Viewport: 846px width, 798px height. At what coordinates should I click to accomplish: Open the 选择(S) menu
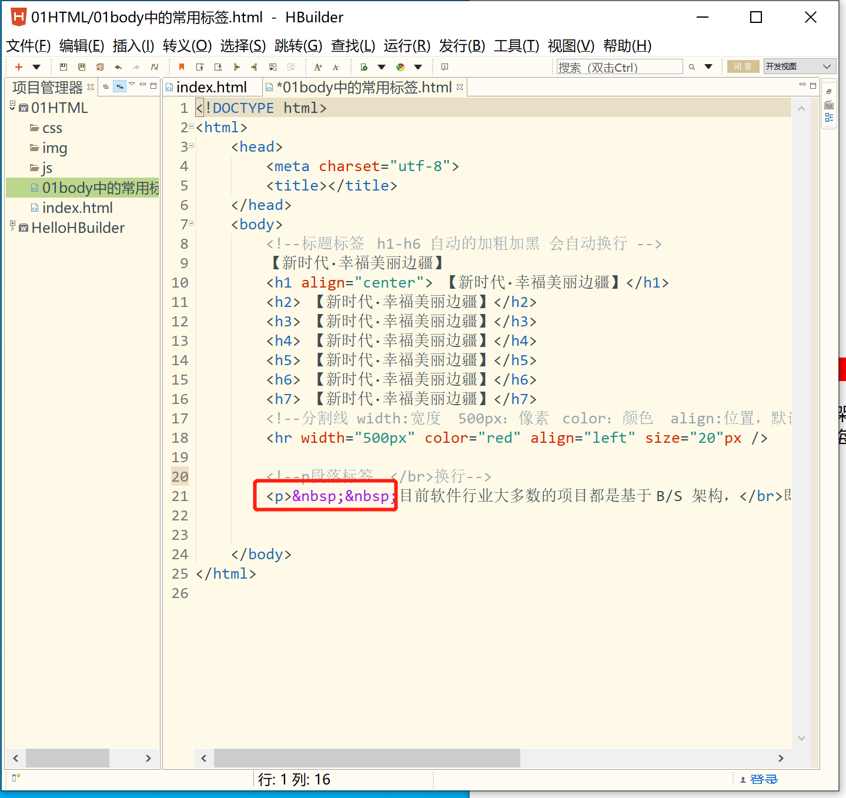(x=243, y=46)
